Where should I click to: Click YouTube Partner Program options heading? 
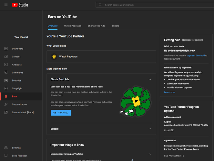click(x=181, y=109)
